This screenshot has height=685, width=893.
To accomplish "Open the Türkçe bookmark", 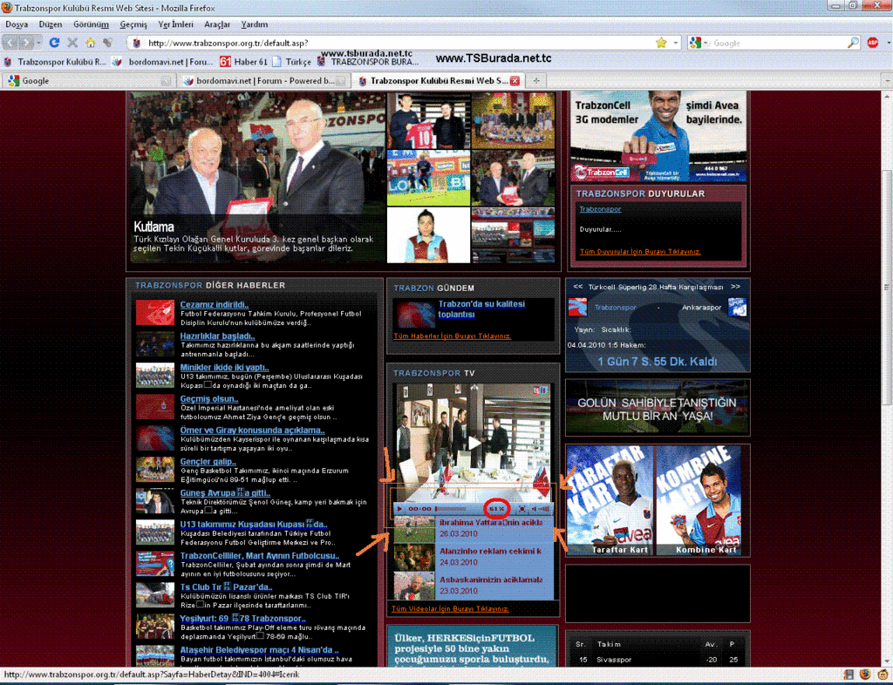I will [x=292, y=62].
